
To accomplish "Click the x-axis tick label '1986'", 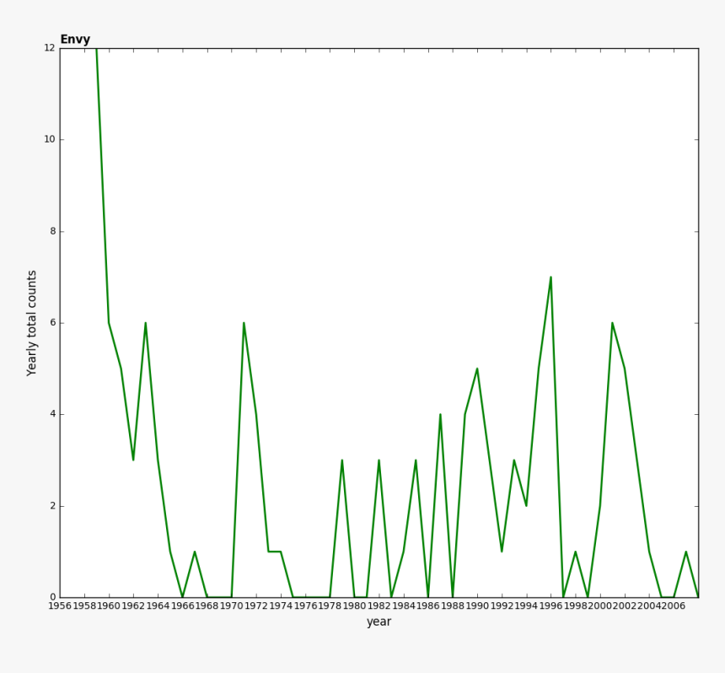I will tap(428, 606).
